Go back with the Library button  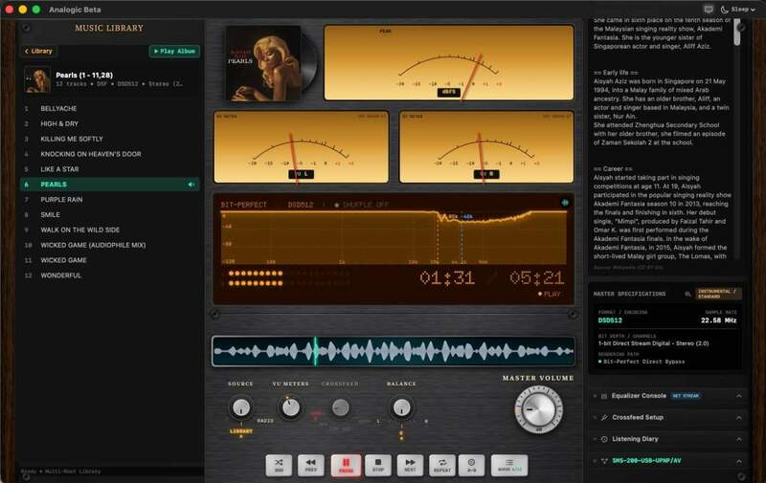[38, 51]
